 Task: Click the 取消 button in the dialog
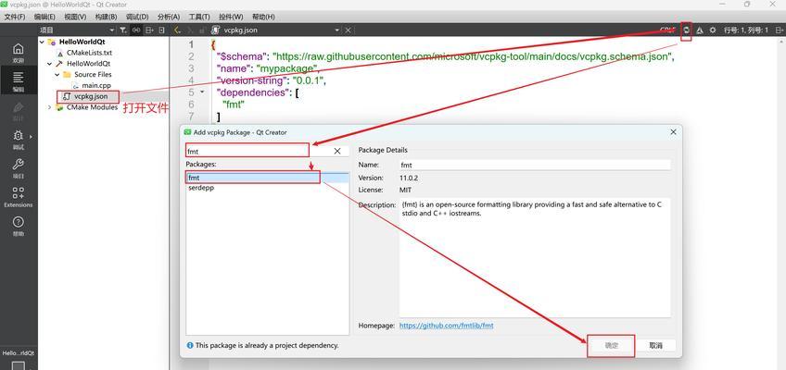[x=655, y=346]
